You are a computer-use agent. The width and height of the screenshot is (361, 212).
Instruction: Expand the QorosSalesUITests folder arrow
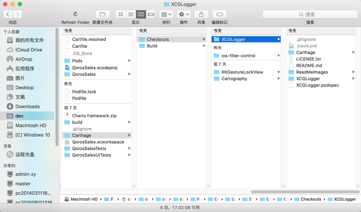click(x=129, y=155)
